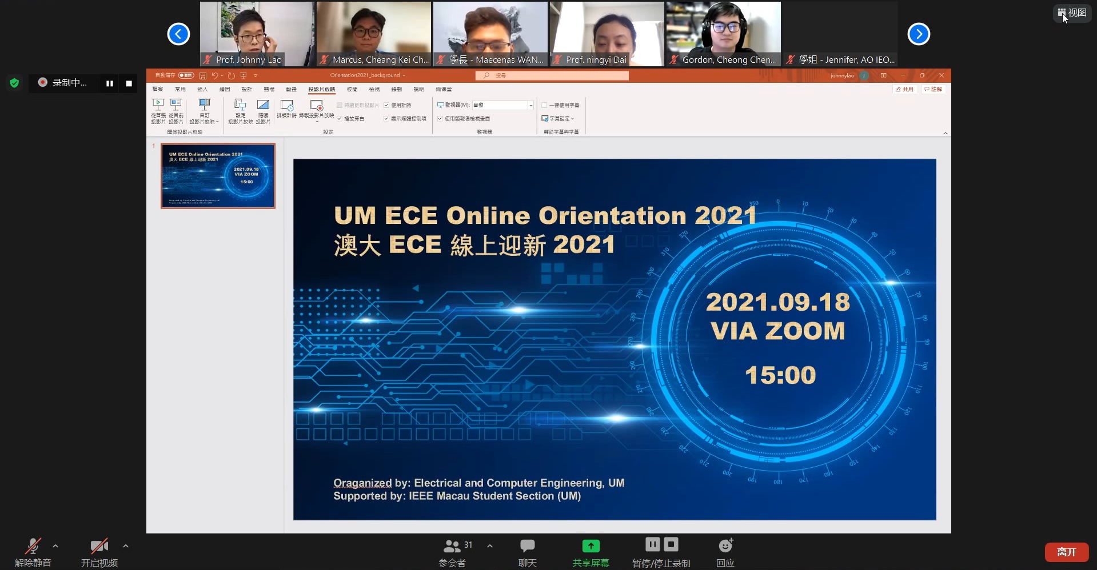
Task: Expand participants options caret
Action: [490, 546]
